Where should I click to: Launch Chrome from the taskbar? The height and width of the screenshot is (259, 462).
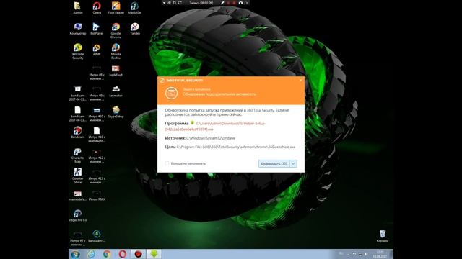107,254
